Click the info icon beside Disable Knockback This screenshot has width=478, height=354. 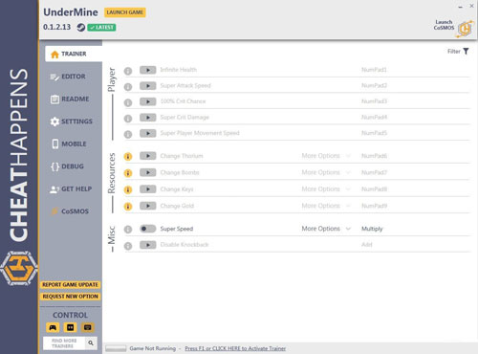[x=128, y=246]
